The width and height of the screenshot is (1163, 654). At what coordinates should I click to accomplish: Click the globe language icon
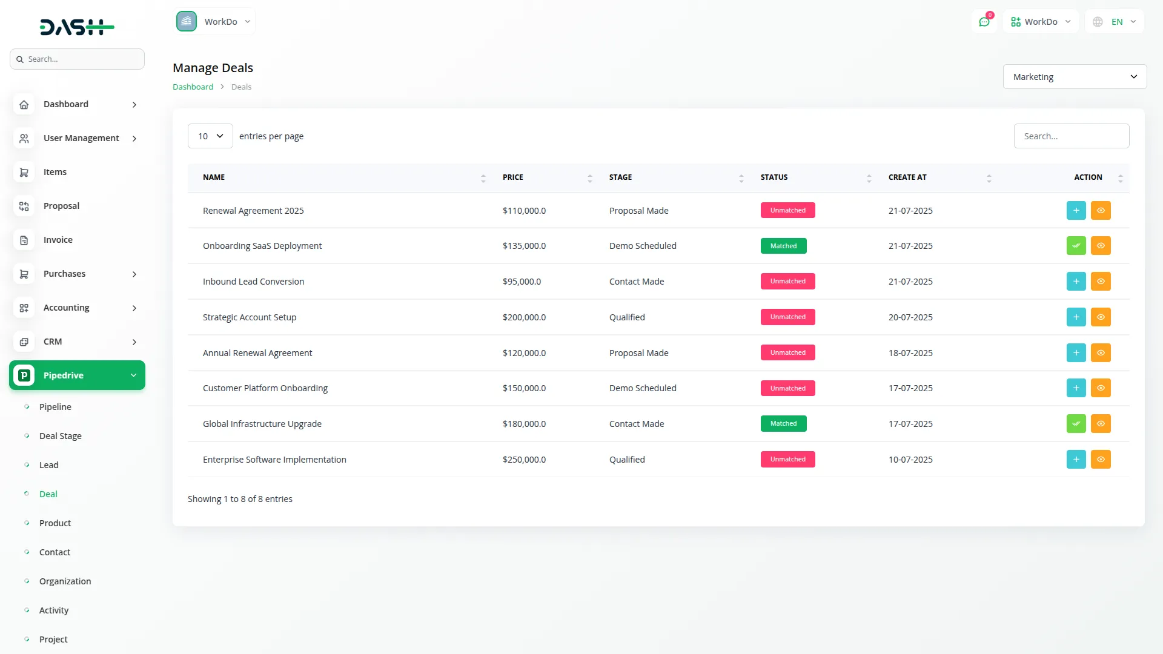[x=1098, y=21]
